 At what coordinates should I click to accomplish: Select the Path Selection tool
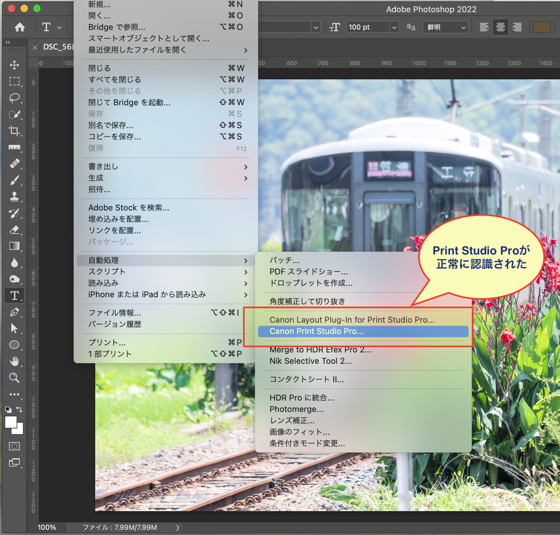pyautogui.click(x=15, y=328)
